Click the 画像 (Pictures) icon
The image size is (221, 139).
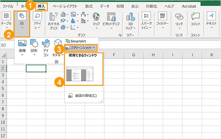tap(22, 43)
